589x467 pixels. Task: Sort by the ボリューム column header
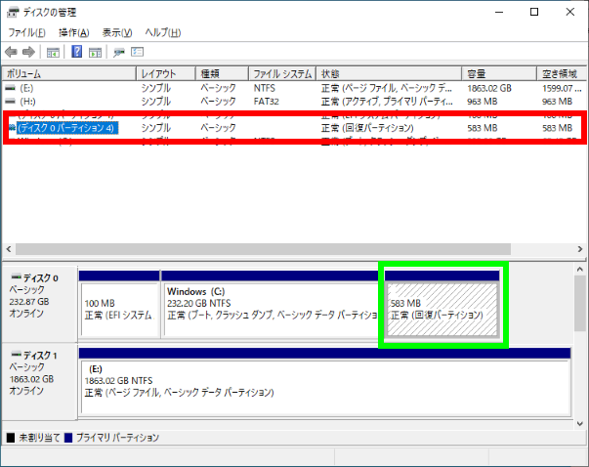pos(69,73)
